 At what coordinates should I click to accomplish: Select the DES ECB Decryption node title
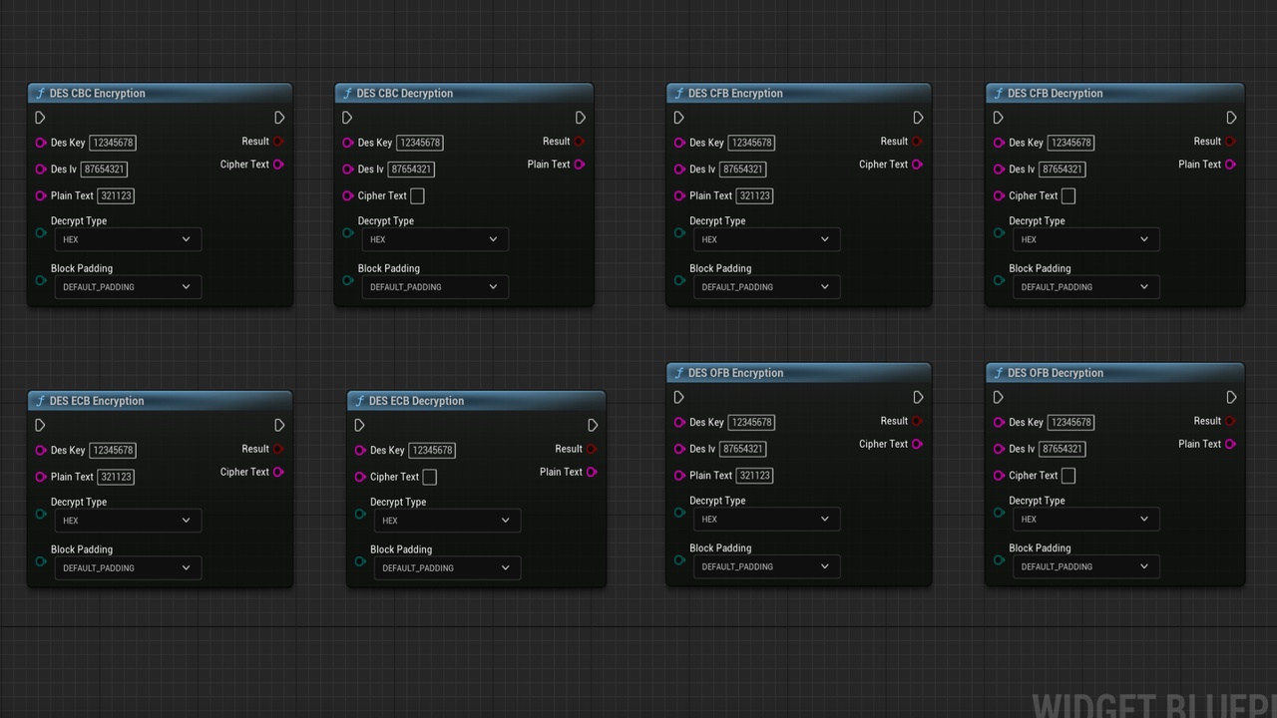point(416,401)
